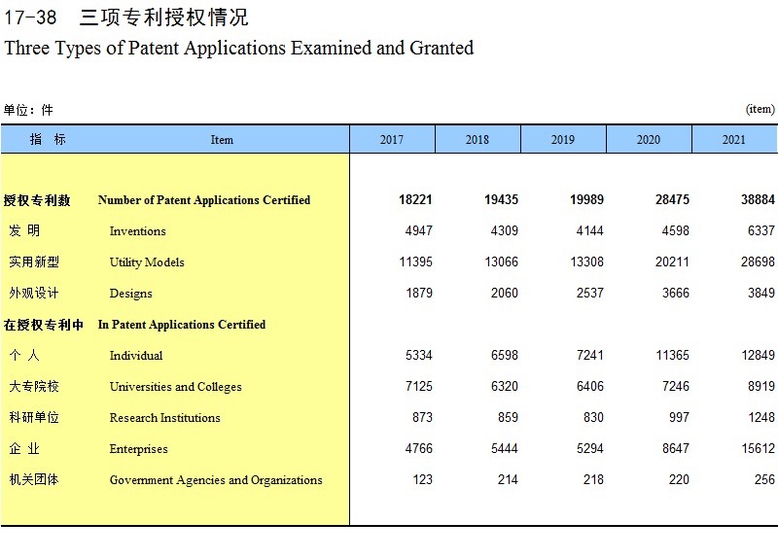This screenshot has width=778, height=558.
Task: Click Designs value 1879
Action: pos(419,294)
